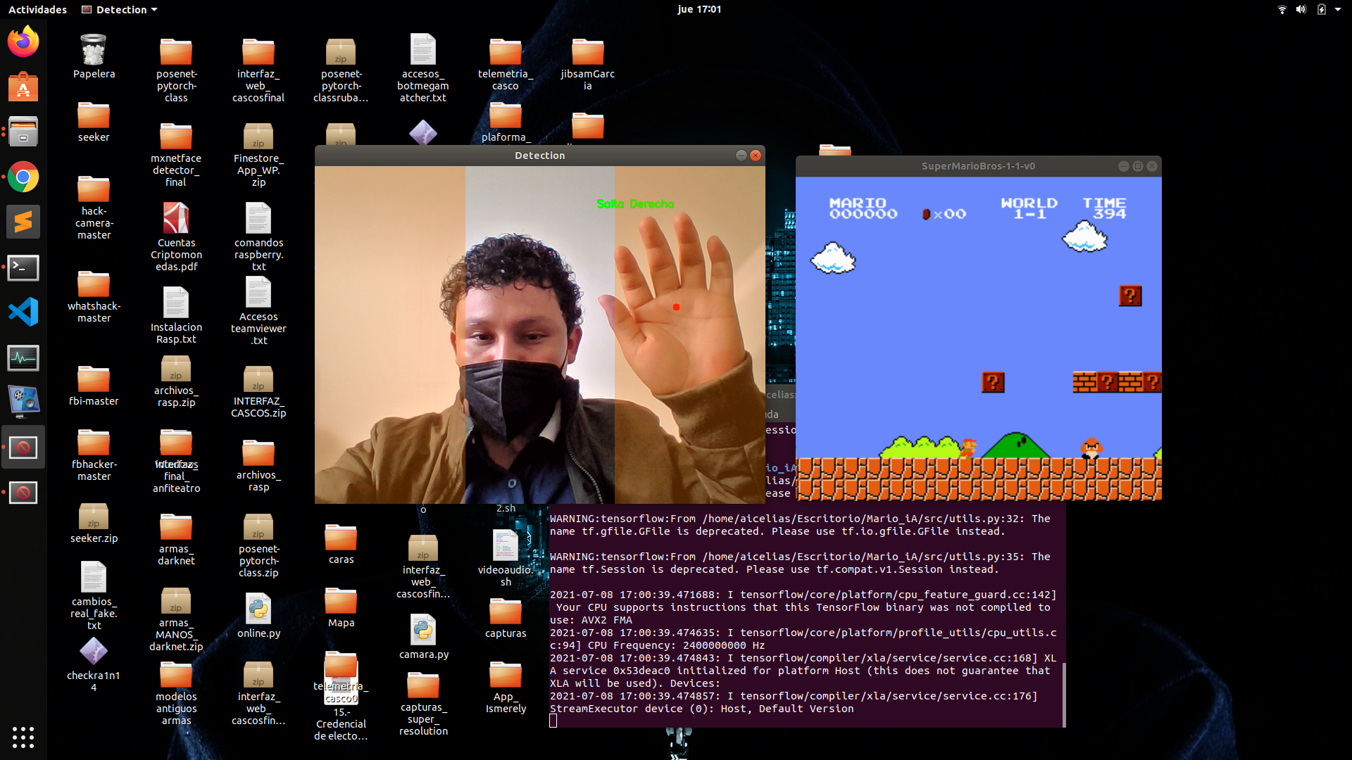Expand the Detection app menu
The height and width of the screenshot is (760, 1352).
(x=120, y=9)
